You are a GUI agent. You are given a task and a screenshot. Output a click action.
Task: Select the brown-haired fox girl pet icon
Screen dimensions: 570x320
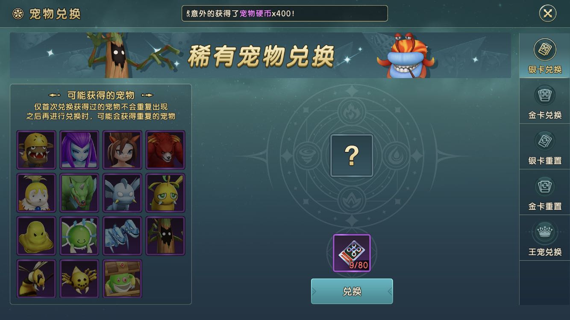[x=122, y=150]
